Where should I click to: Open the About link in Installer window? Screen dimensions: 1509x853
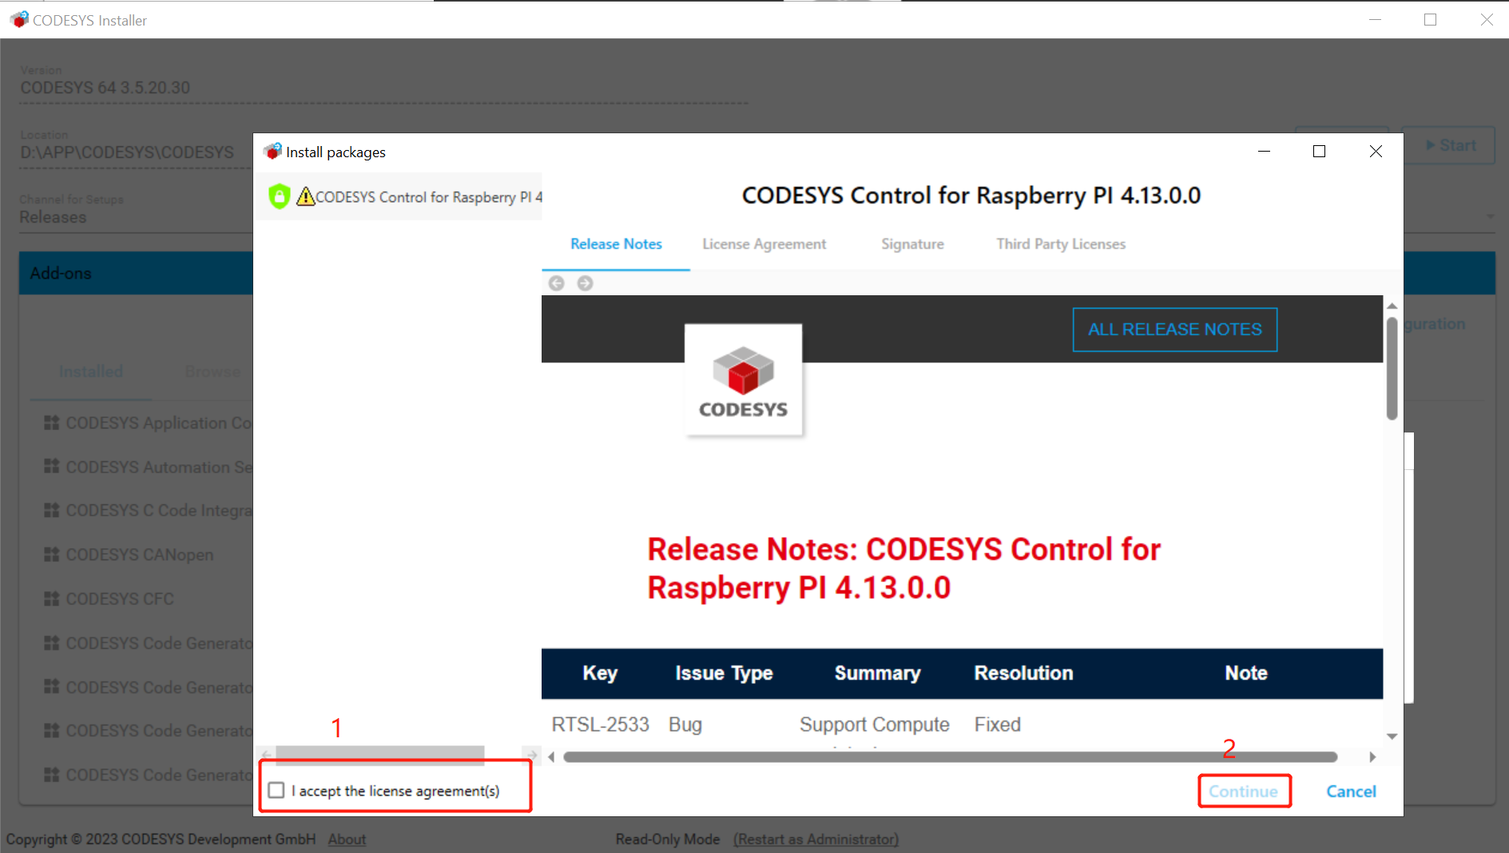coord(347,839)
